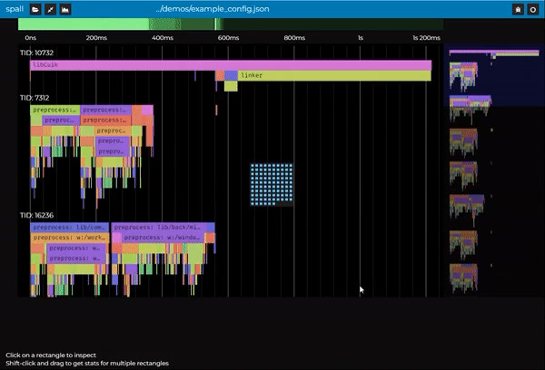Click the 1s 200ms timeline marker

[426, 39]
